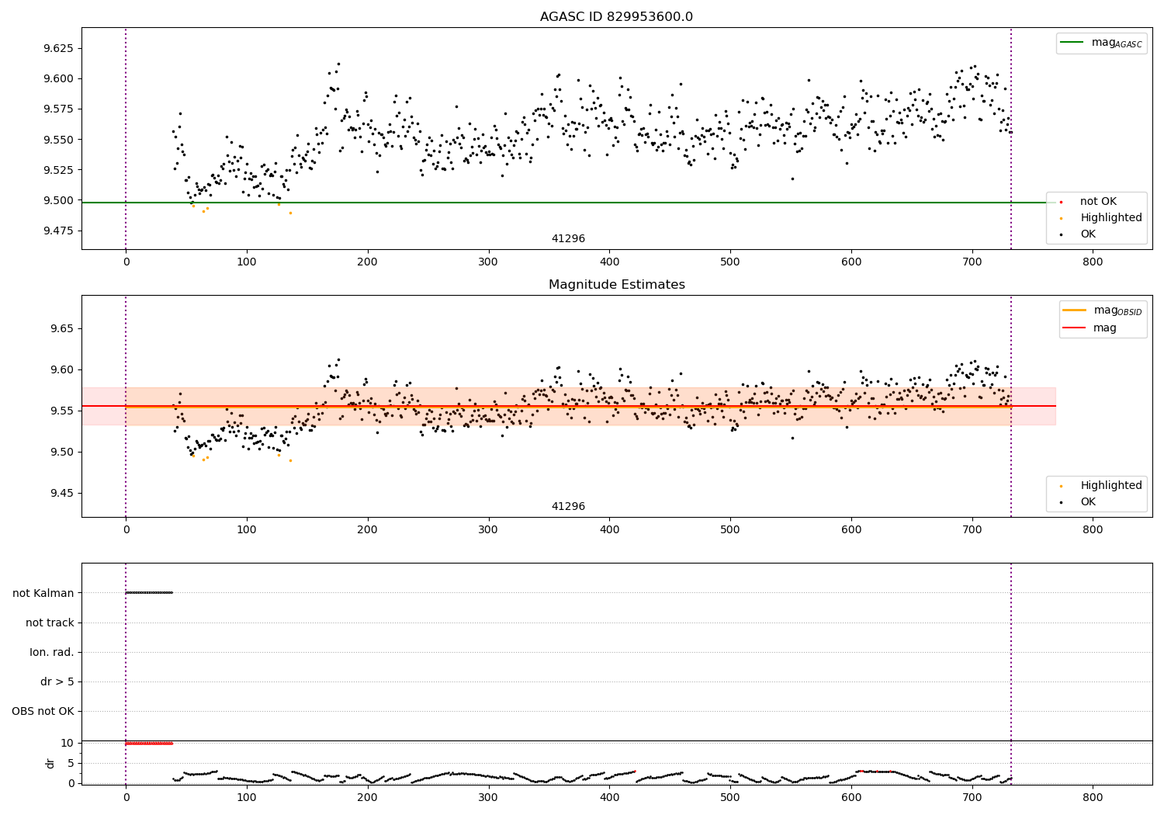
Task: Click the 400 x-tick under the top plot
Action: pos(609,262)
